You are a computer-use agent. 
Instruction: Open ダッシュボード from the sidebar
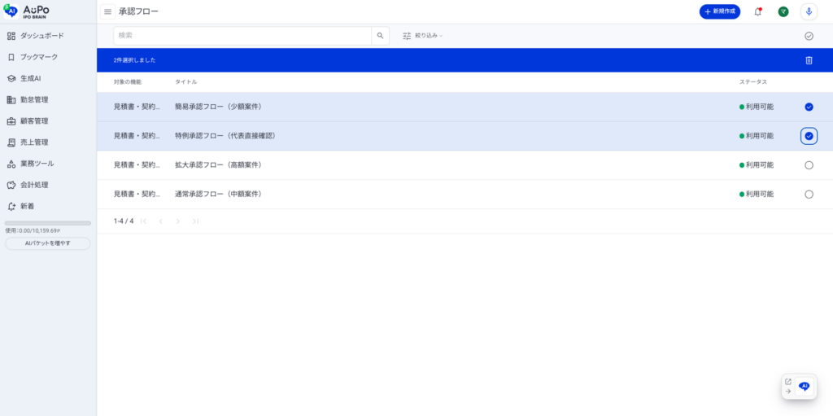coord(41,36)
